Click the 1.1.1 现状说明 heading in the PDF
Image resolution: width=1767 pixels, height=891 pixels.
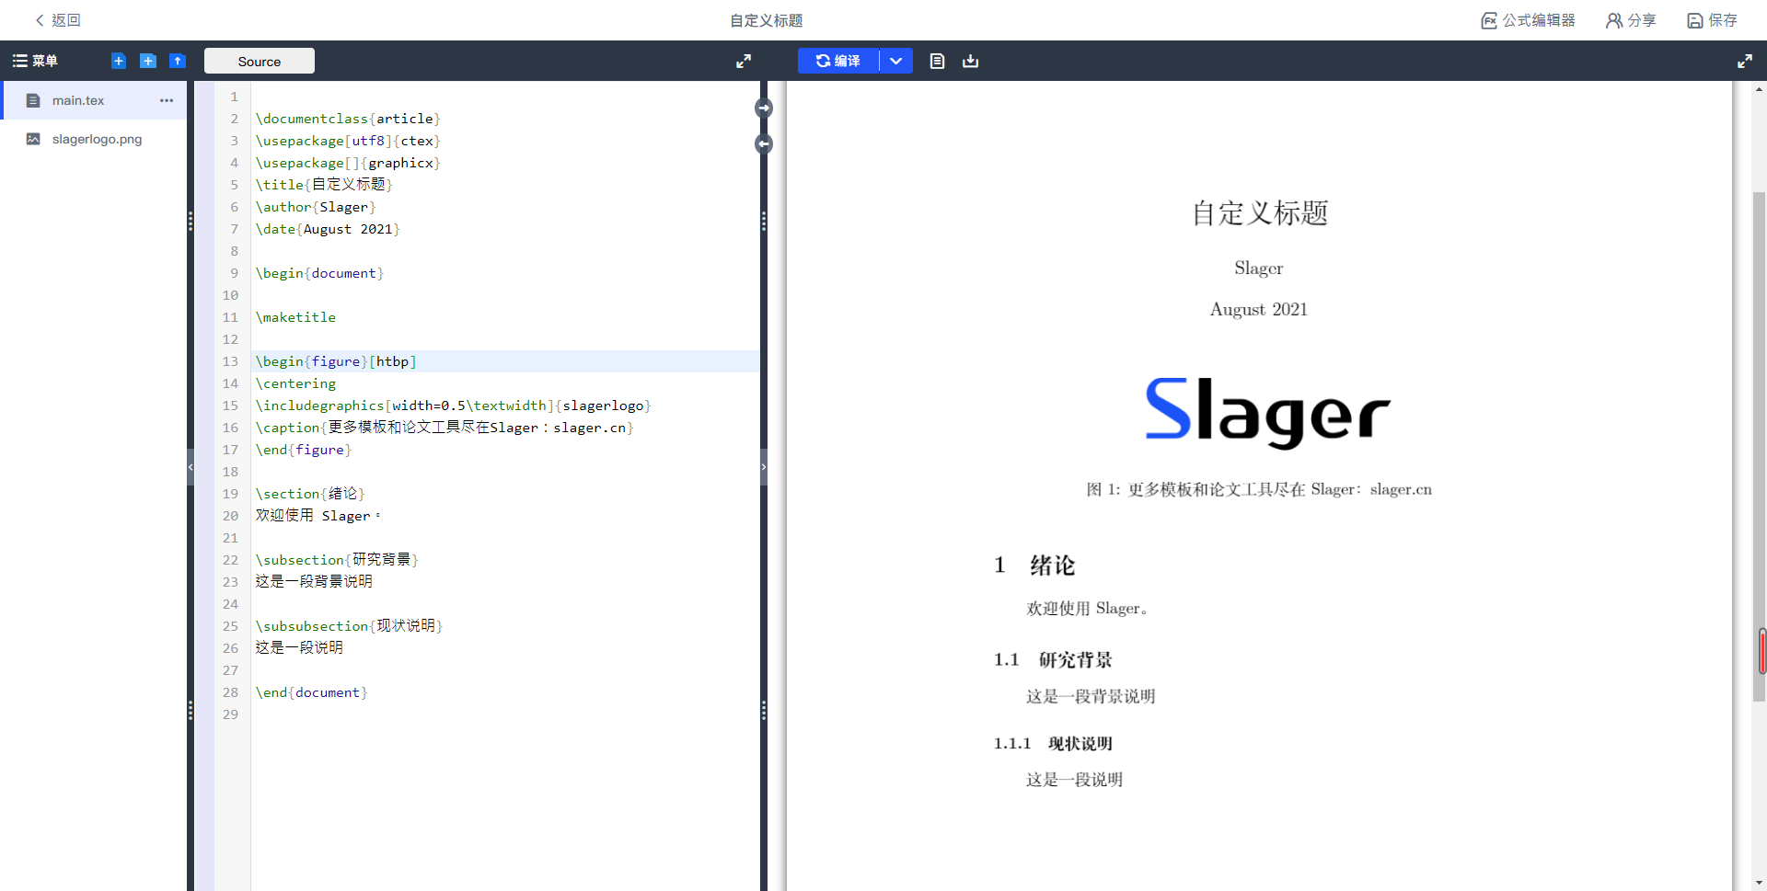(1053, 744)
